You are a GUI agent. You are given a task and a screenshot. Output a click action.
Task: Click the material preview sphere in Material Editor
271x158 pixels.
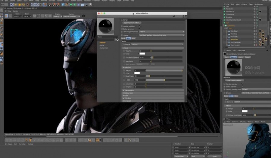(105, 26)
